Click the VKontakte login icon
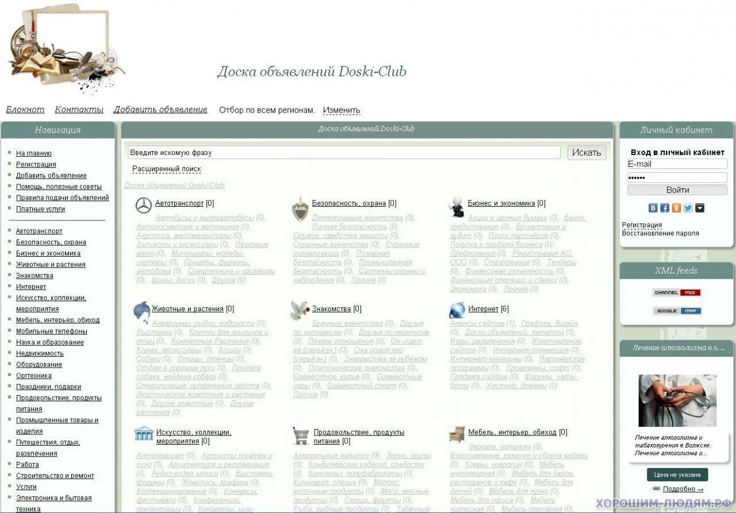 tap(653, 208)
